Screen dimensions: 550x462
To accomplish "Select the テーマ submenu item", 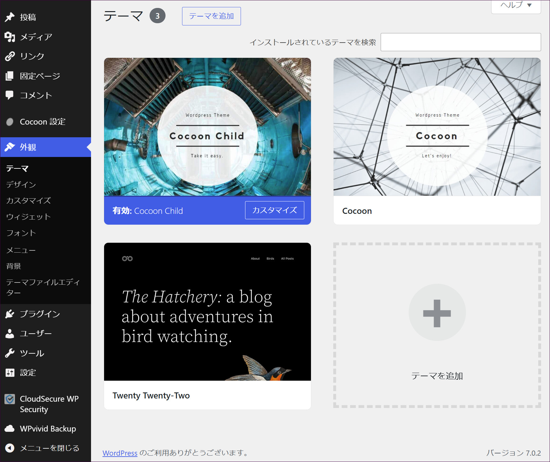I will (18, 168).
